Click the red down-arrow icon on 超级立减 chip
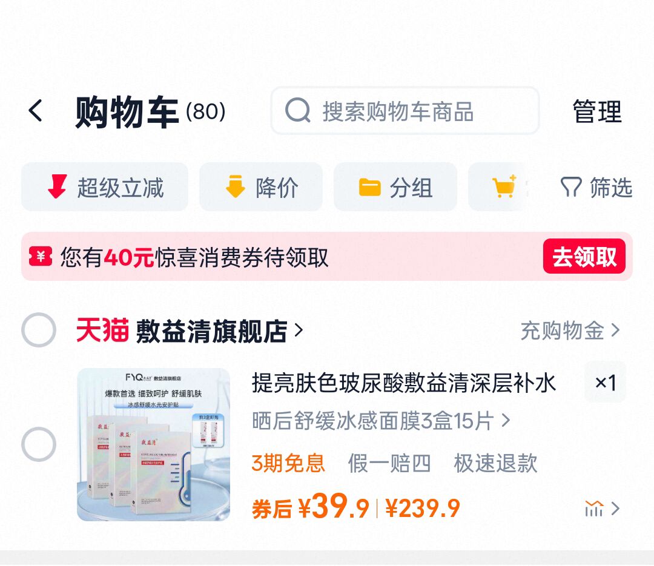Viewport: 654px width, 566px height. (x=58, y=187)
